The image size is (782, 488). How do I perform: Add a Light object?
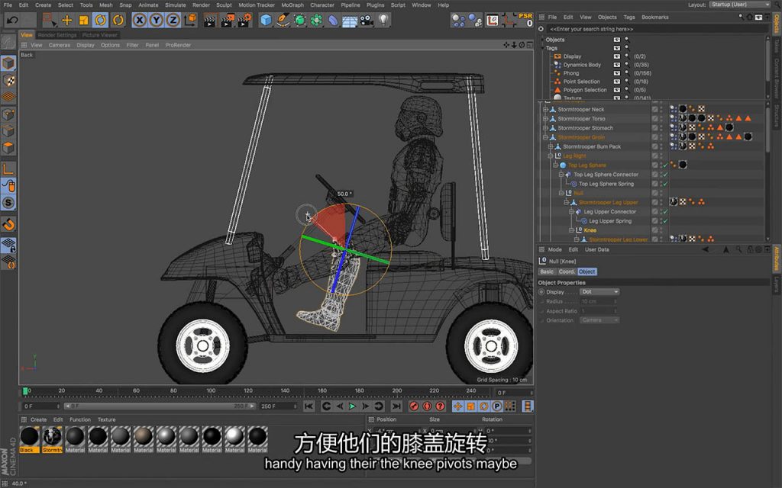[x=383, y=21]
